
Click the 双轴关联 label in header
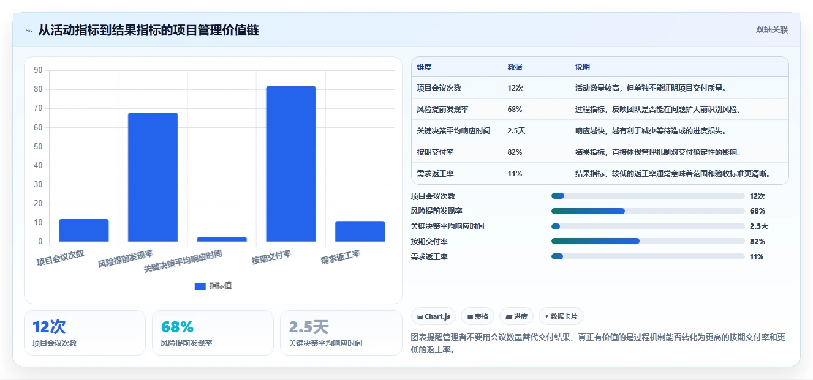[771, 30]
